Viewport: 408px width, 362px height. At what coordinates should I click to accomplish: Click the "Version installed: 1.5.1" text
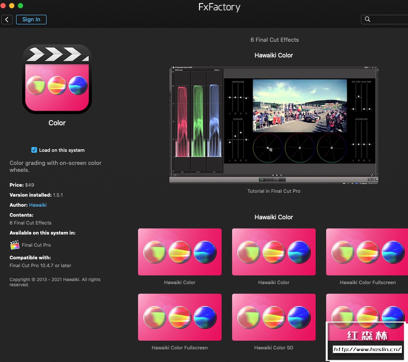pyautogui.click(x=36, y=195)
